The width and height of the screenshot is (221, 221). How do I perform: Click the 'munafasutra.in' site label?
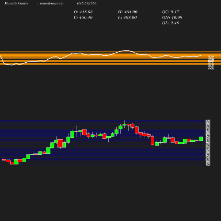click(52, 4)
